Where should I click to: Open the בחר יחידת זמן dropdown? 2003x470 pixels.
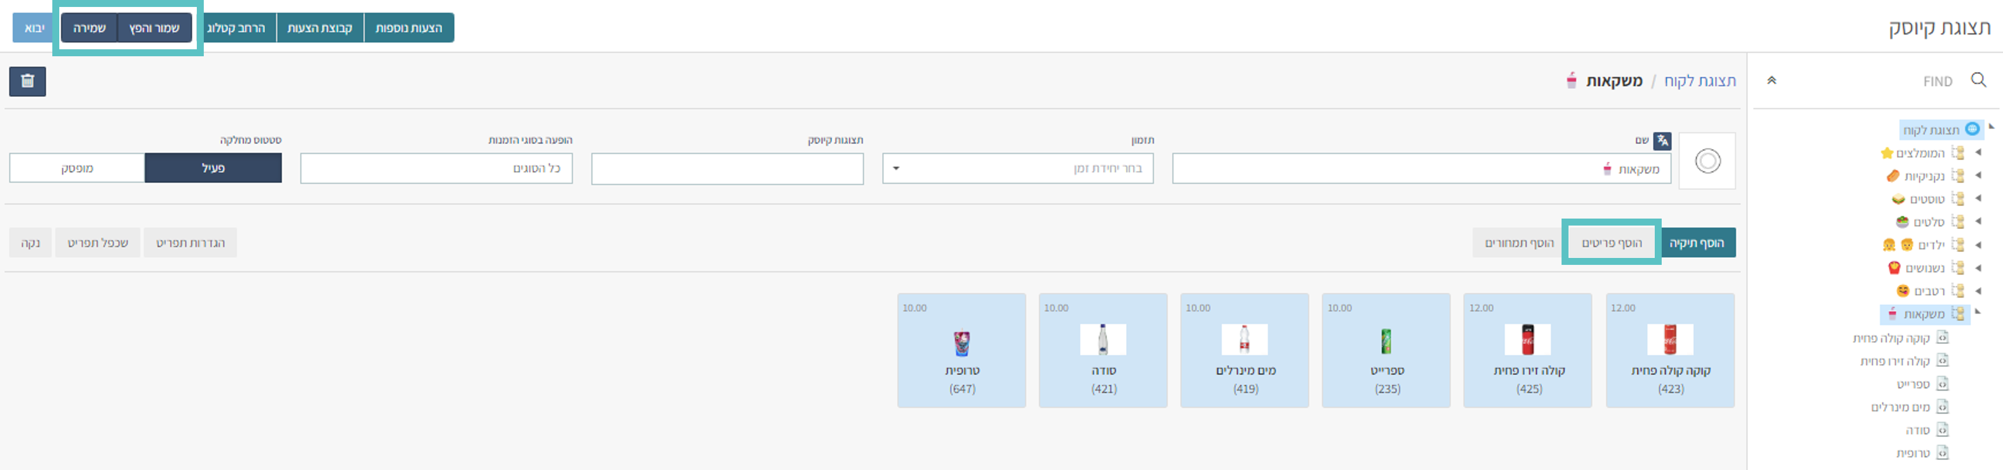pos(1017,169)
